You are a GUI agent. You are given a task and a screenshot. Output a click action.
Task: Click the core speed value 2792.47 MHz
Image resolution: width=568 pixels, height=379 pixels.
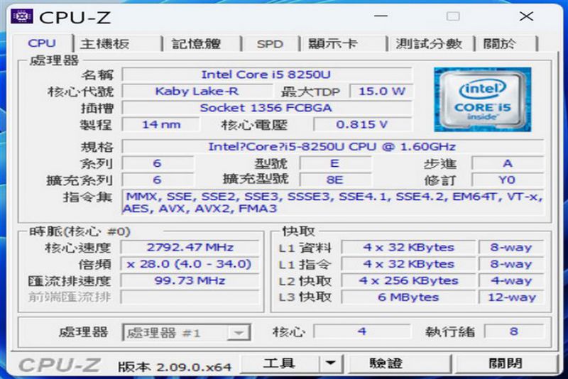click(190, 247)
